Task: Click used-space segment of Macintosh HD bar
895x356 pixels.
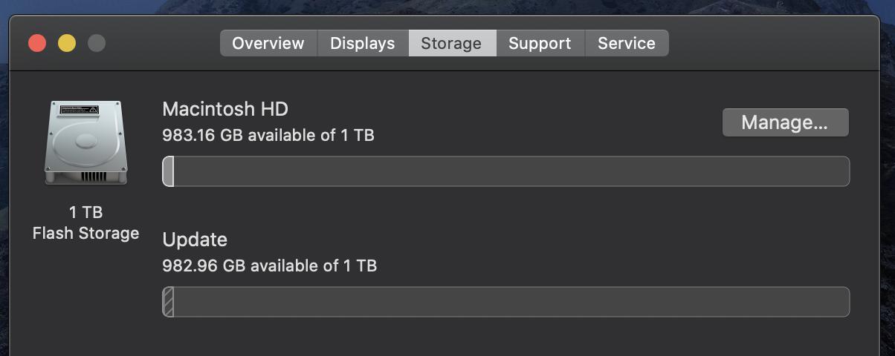Action: (x=168, y=171)
